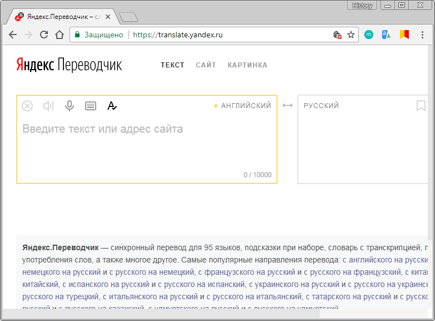The width and height of the screenshot is (435, 321).
Task: Click the History button in title bar
Action: 362,6
